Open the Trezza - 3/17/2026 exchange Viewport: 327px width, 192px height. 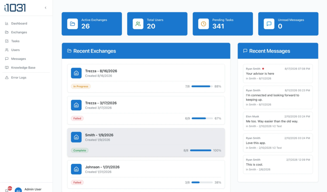click(x=146, y=110)
